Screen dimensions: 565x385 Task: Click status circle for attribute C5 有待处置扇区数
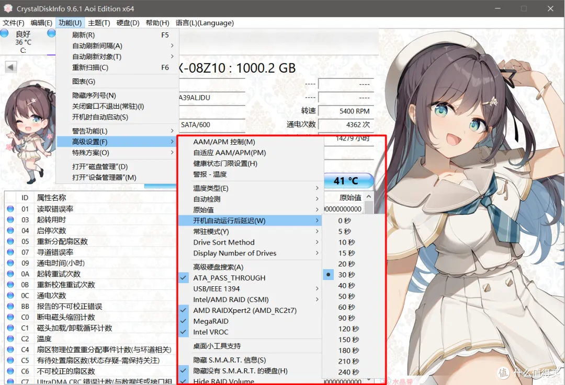point(10,360)
